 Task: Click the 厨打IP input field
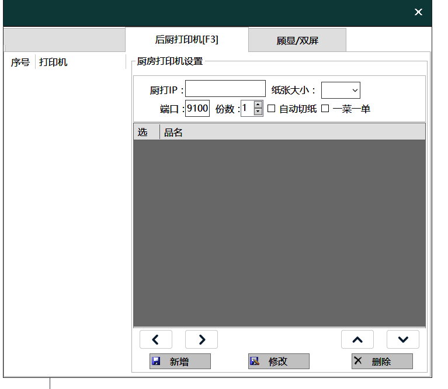(x=225, y=89)
